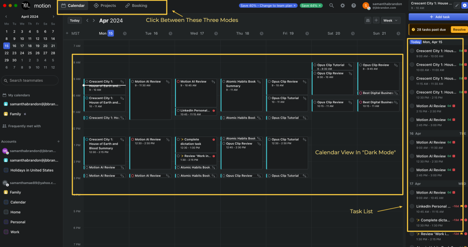The width and height of the screenshot is (468, 247).
Task: Open the Week view dropdown
Action: (x=391, y=21)
